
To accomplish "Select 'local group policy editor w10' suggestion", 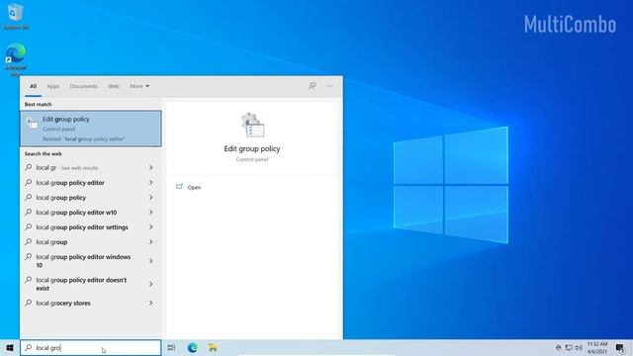I will pos(91,213).
